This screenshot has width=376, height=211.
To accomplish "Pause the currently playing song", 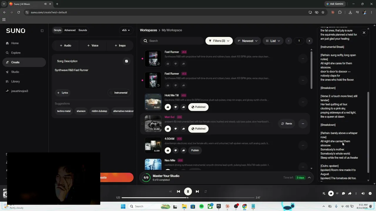I will click(x=188, y=191).
